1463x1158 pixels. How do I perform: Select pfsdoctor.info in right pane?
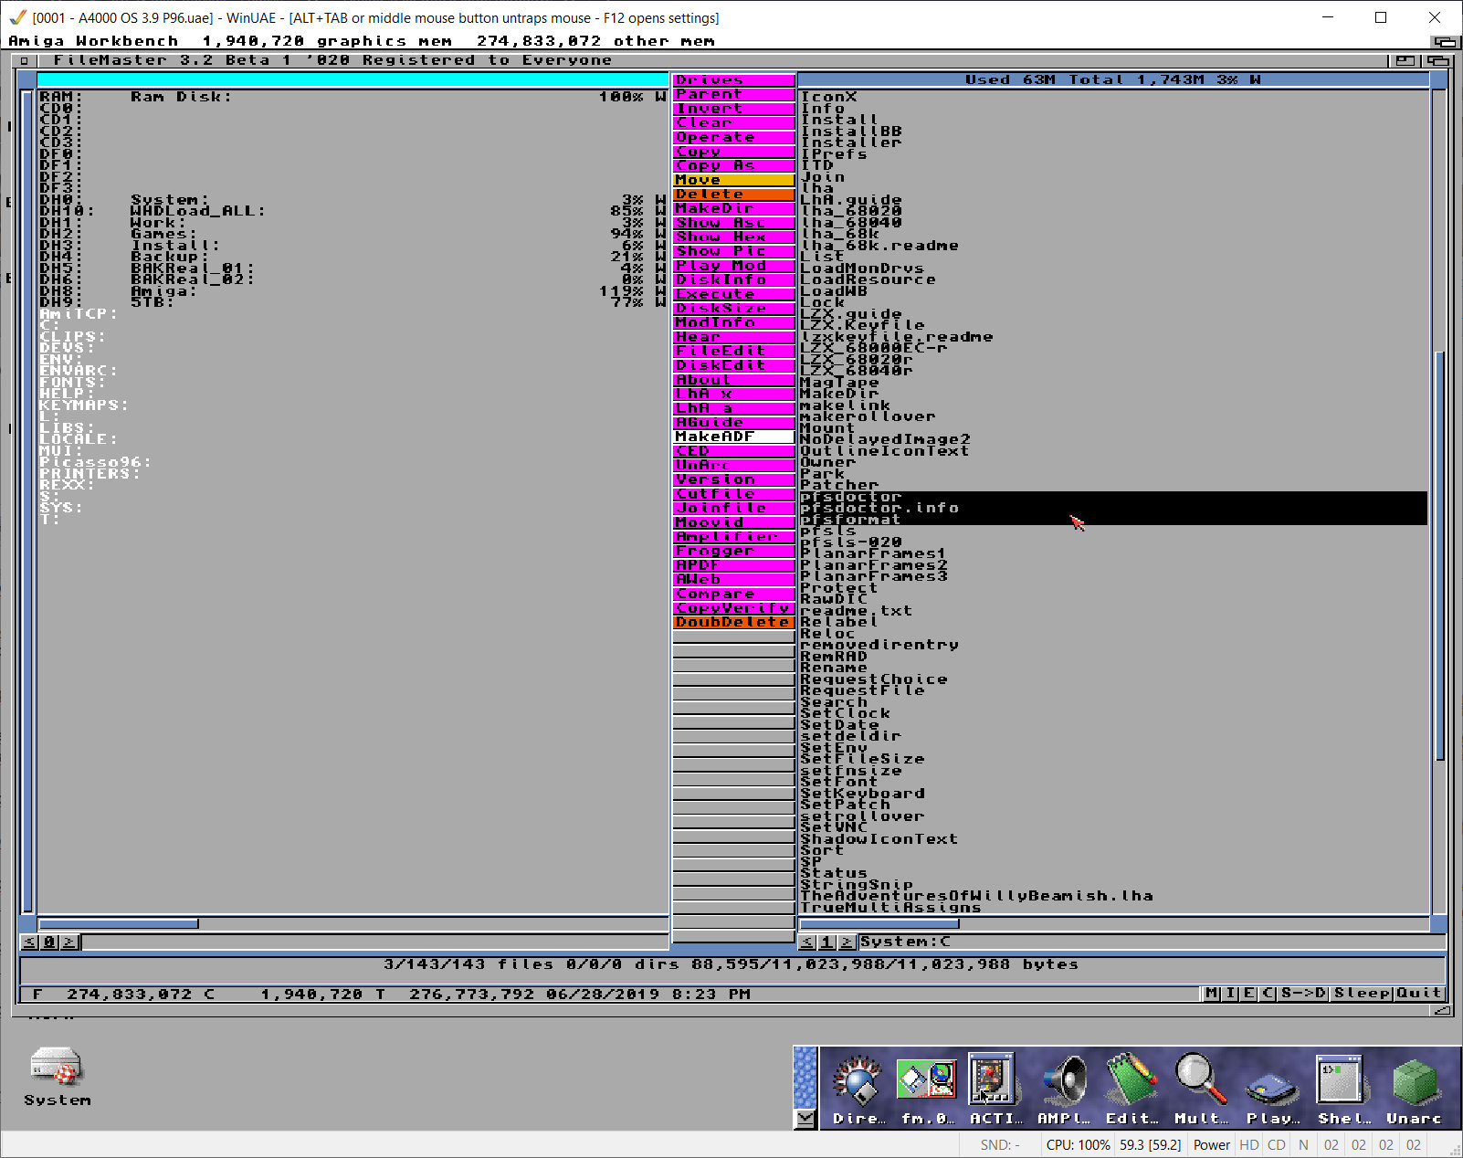(x=1113, y=508)
